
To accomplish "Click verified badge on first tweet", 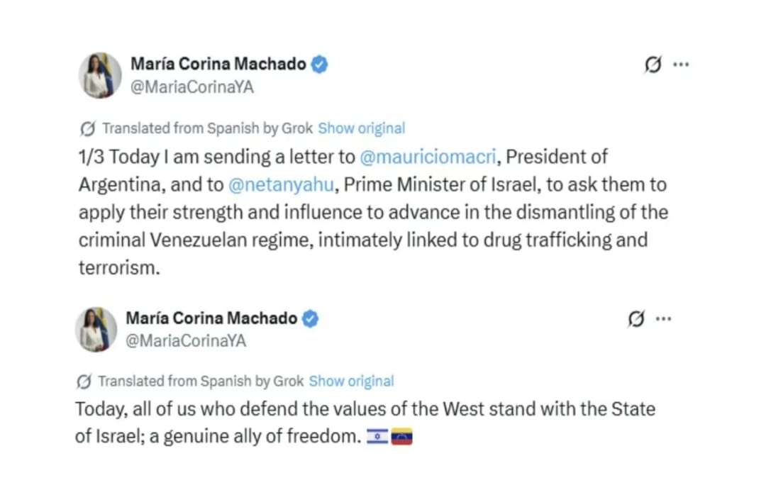I will pyautogui.click(x=320, y=65).
